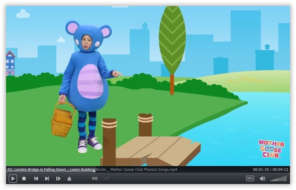Toggle GPU hardware acceleration
The width and height of the screenshot is (296, 190).
[x=250, y=178]
